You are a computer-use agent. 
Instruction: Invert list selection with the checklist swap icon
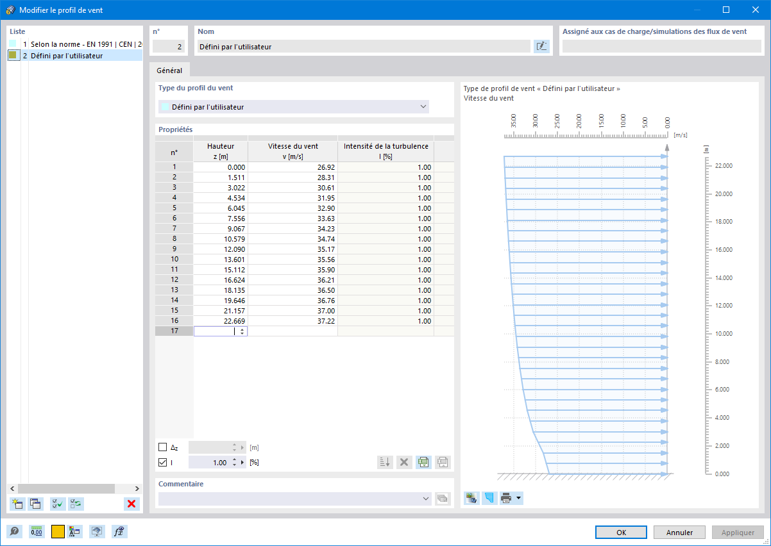76,504
